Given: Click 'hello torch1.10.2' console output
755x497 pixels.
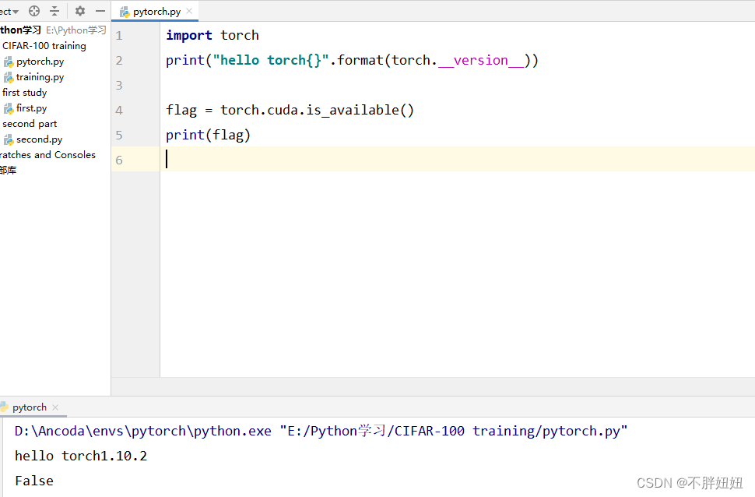Looking at the screenshot, I should click(x=81, y=456).
